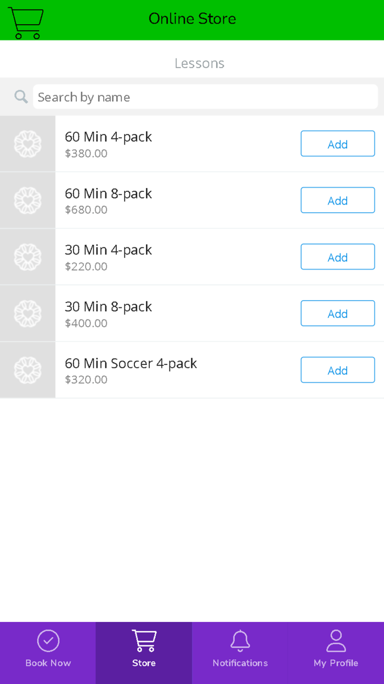This screenshot has width=384, height=684.
Task: Tap the 30 Min 4-pack thumbnail image
Action: tap(27, 257)
